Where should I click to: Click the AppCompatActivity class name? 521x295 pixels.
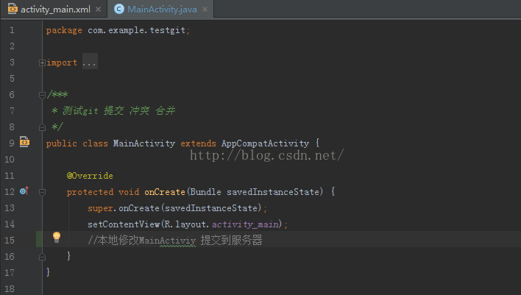point(265,143)
